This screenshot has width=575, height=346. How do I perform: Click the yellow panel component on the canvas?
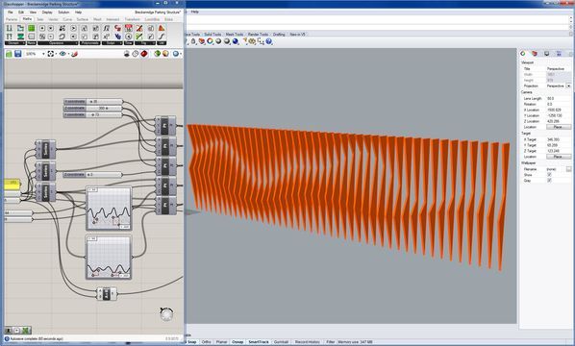pyautogui.click(x=12, y=184)
